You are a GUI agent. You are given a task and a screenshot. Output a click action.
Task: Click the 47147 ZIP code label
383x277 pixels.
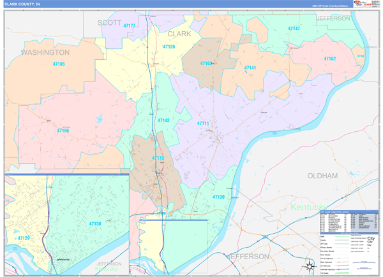tap(294, 29)
